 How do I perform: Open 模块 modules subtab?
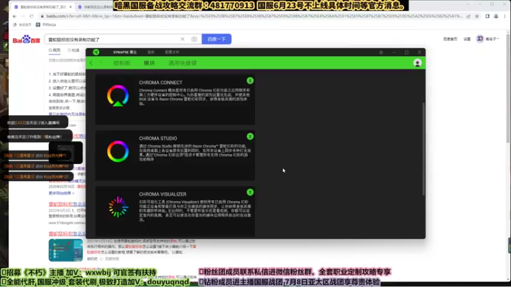point(149,63)
